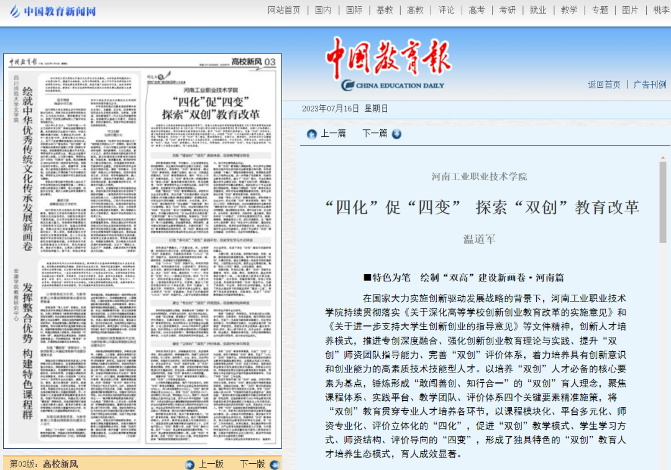This screenshot has height=470, width=671.
Task: Click the 河南工业职业技术学院 subtitle
Action: pos(479,177)
